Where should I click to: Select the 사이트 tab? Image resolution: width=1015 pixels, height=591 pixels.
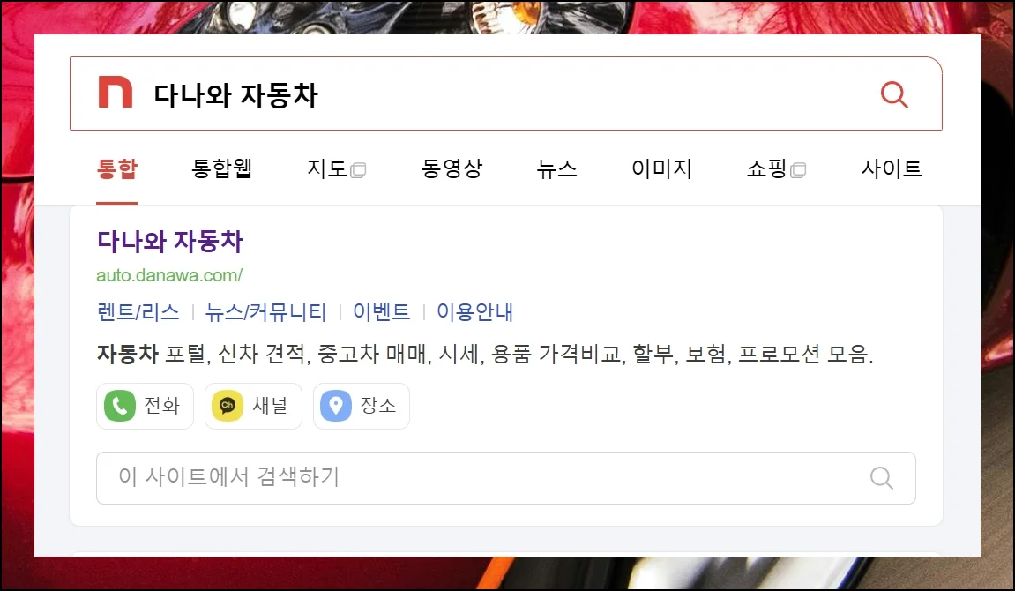892,168
